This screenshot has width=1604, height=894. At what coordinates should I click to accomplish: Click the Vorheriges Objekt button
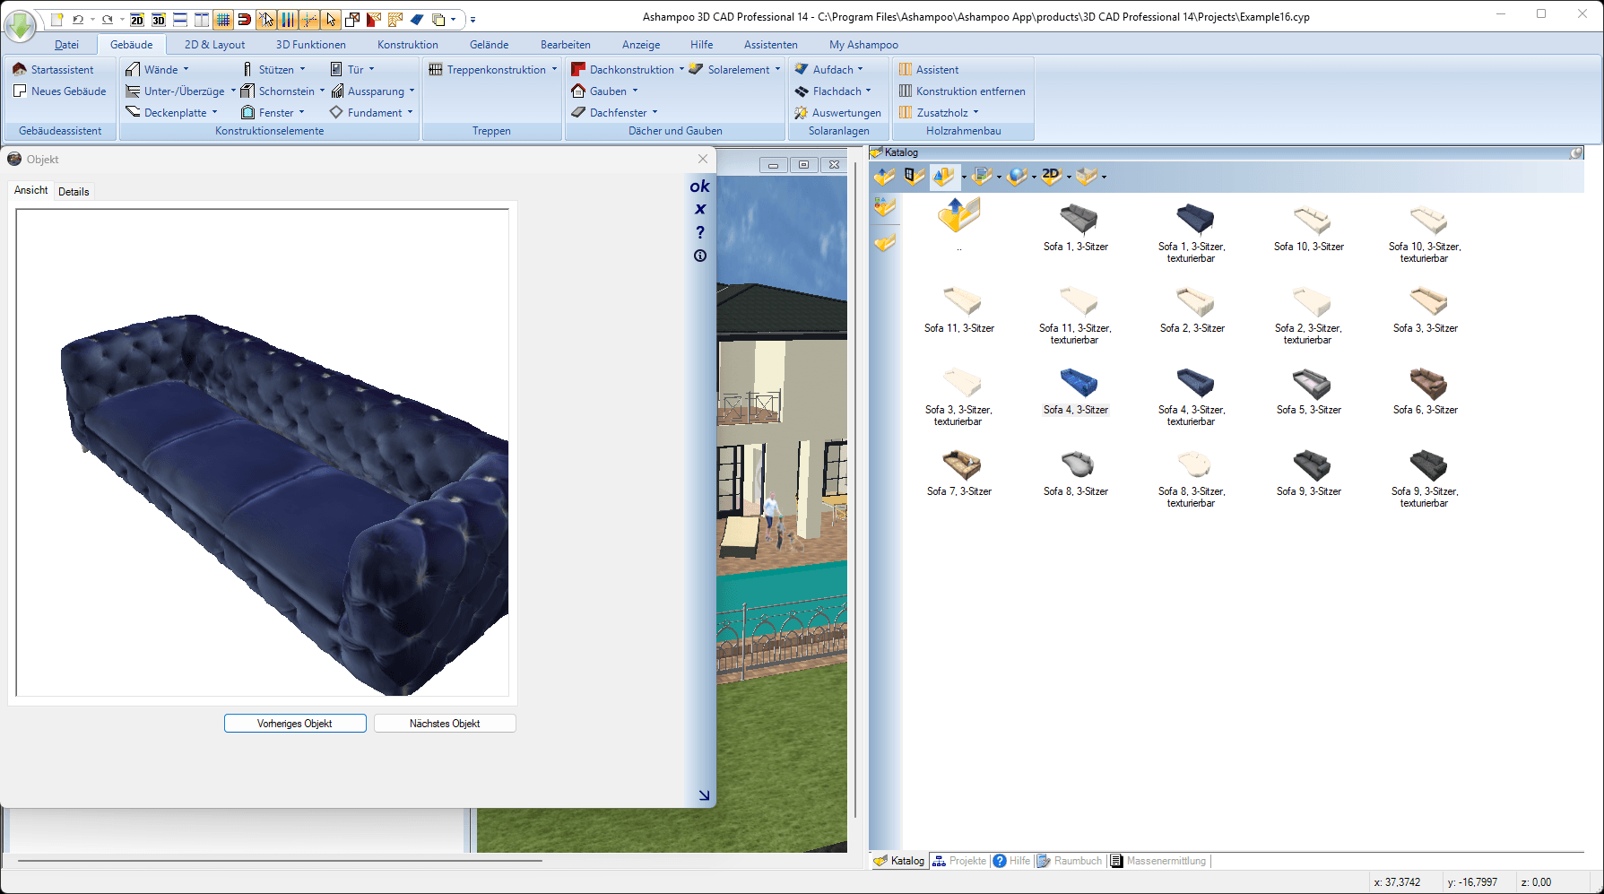click(294, 723)
